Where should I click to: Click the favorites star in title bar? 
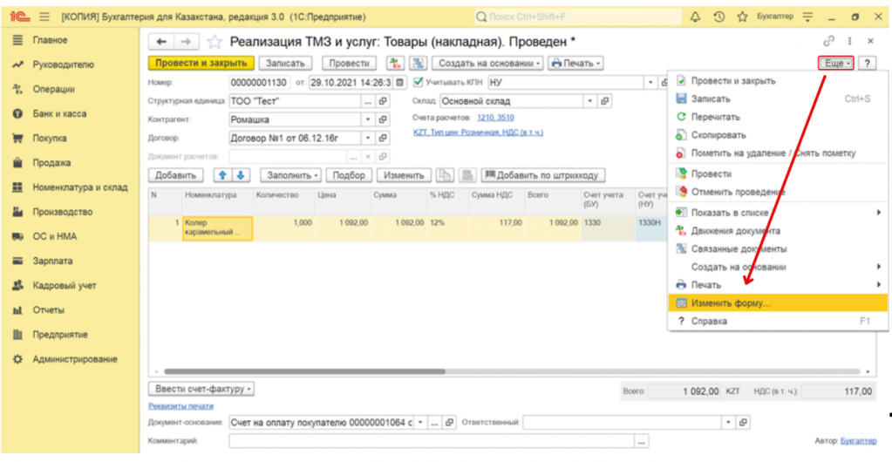tap(742, 17)
